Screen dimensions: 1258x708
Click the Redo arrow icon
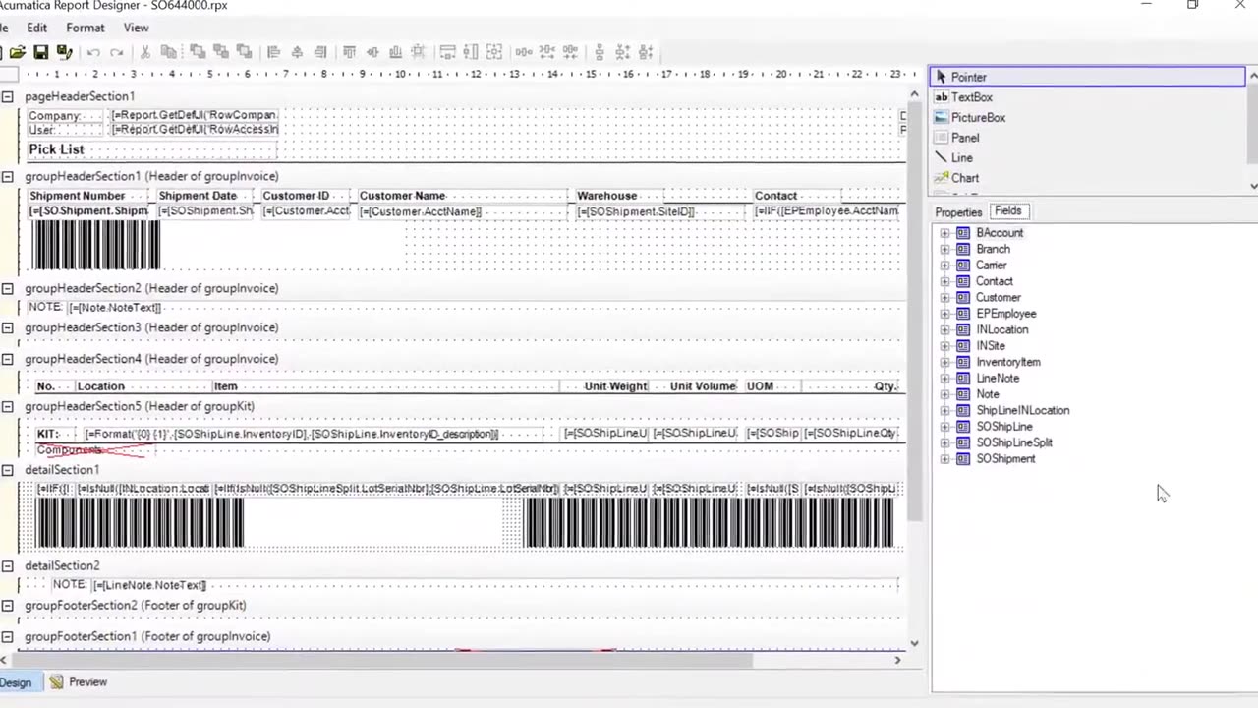point(117,52)
